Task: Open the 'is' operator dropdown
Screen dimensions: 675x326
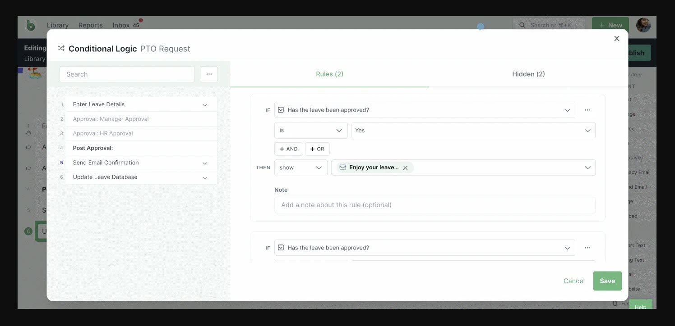Action: [311, 130]
